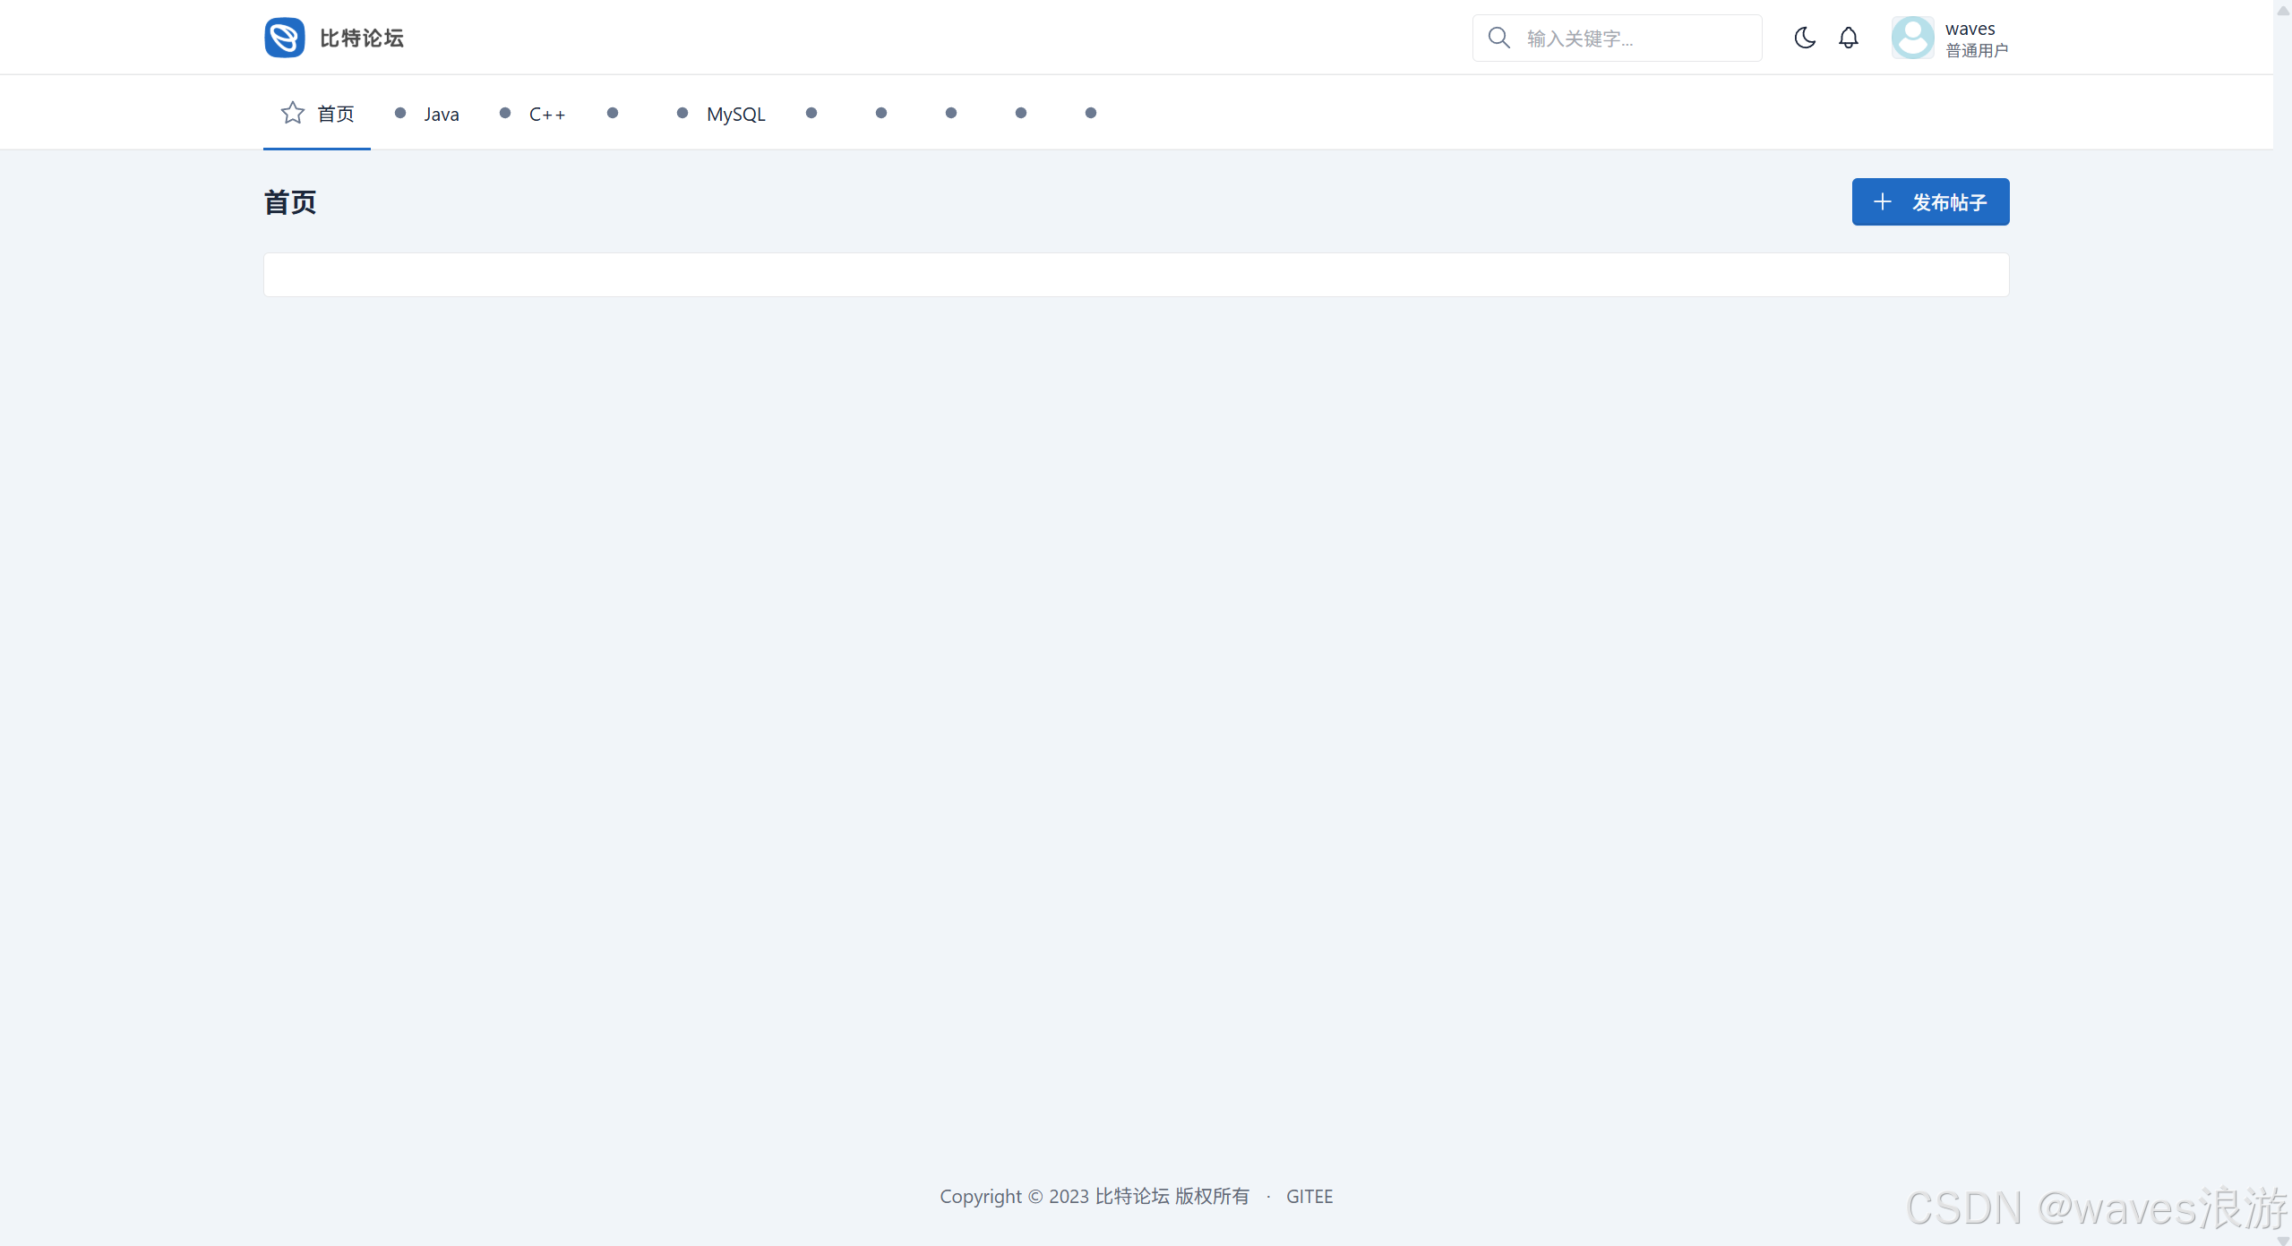Click the scrollbar up arrow
Screen dimensions: 2292x1246
pos(2282,9)
